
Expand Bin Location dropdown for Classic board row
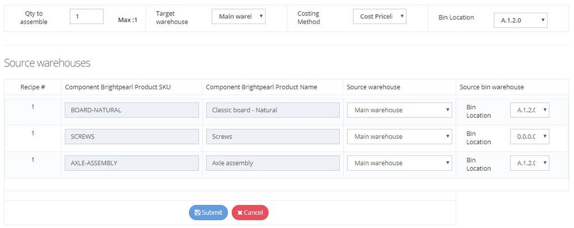pos(530,110)
